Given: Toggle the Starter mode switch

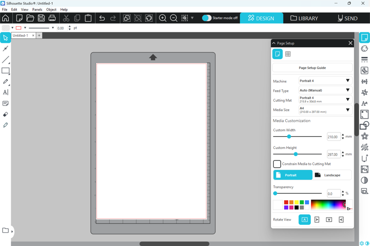Looking at the screenshot, I should pos(207,18).
